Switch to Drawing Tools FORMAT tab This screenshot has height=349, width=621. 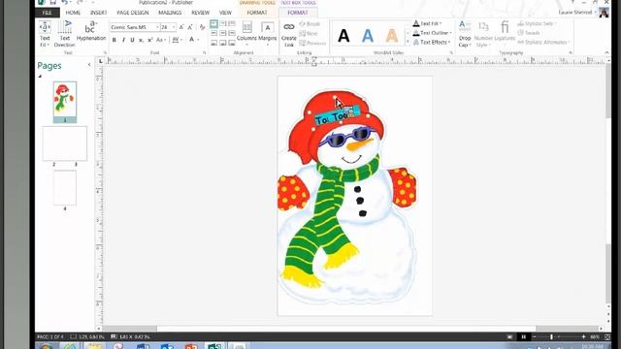click(x=256, y=13)
